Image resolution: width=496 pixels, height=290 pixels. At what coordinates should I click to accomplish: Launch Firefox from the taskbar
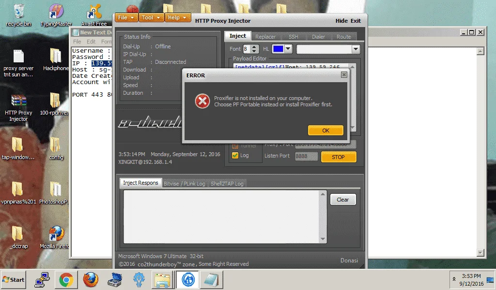pos(91,279)
